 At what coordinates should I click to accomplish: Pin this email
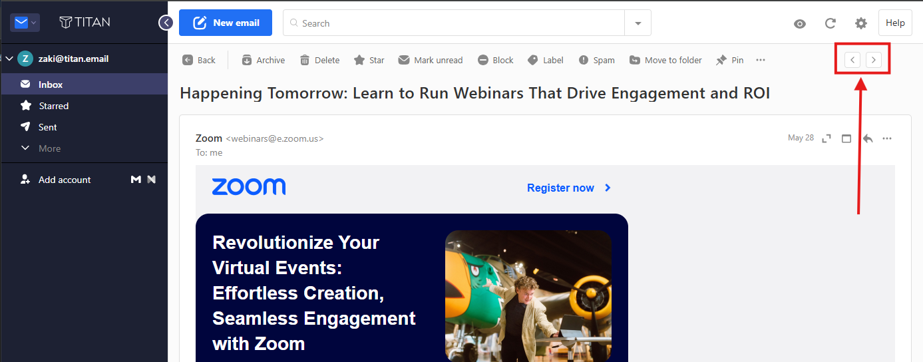pyautogui.click(x=729, y=60)
